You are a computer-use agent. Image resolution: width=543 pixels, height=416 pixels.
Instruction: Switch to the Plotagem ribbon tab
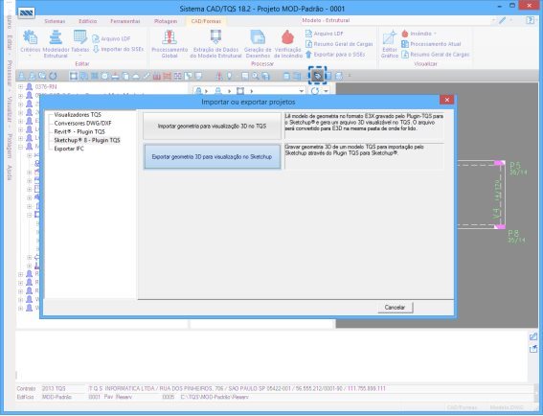tap(166, 21)
